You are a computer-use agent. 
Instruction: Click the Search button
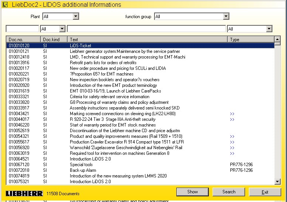(x=229, y=192)
